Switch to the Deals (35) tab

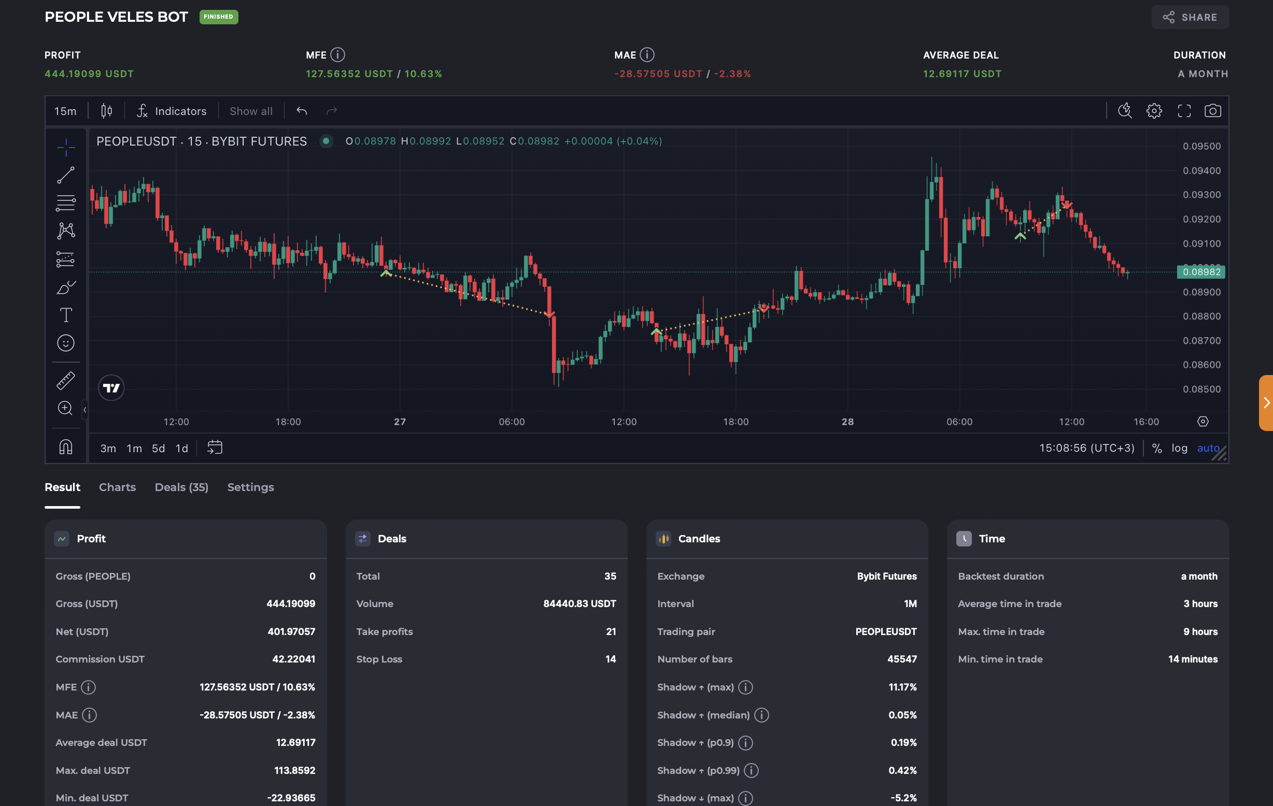(181, 487)
